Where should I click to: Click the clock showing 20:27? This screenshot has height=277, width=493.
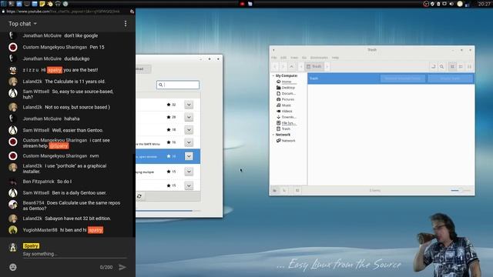click(x=485, y=4)
